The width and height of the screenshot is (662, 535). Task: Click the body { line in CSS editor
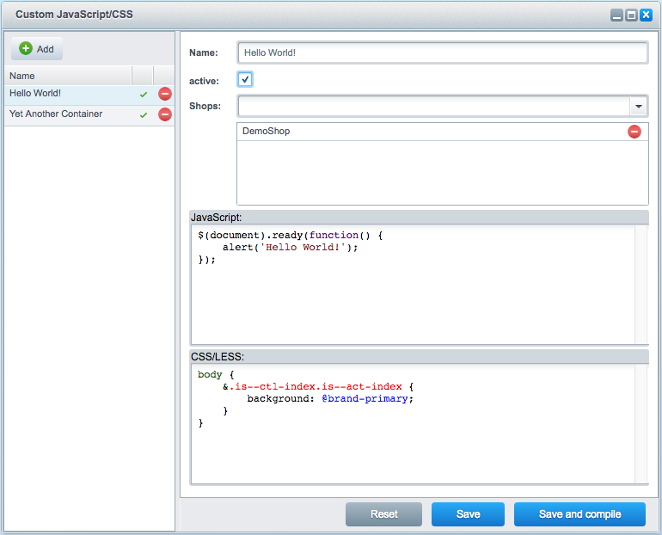click(x=216, y=374)
